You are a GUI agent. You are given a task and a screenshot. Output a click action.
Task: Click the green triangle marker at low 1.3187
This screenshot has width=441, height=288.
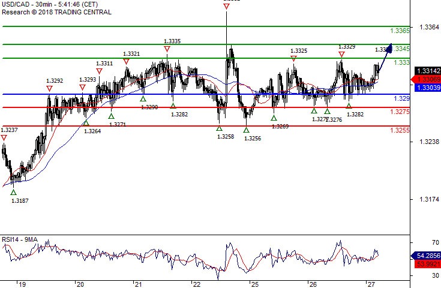tap(13, 192)
